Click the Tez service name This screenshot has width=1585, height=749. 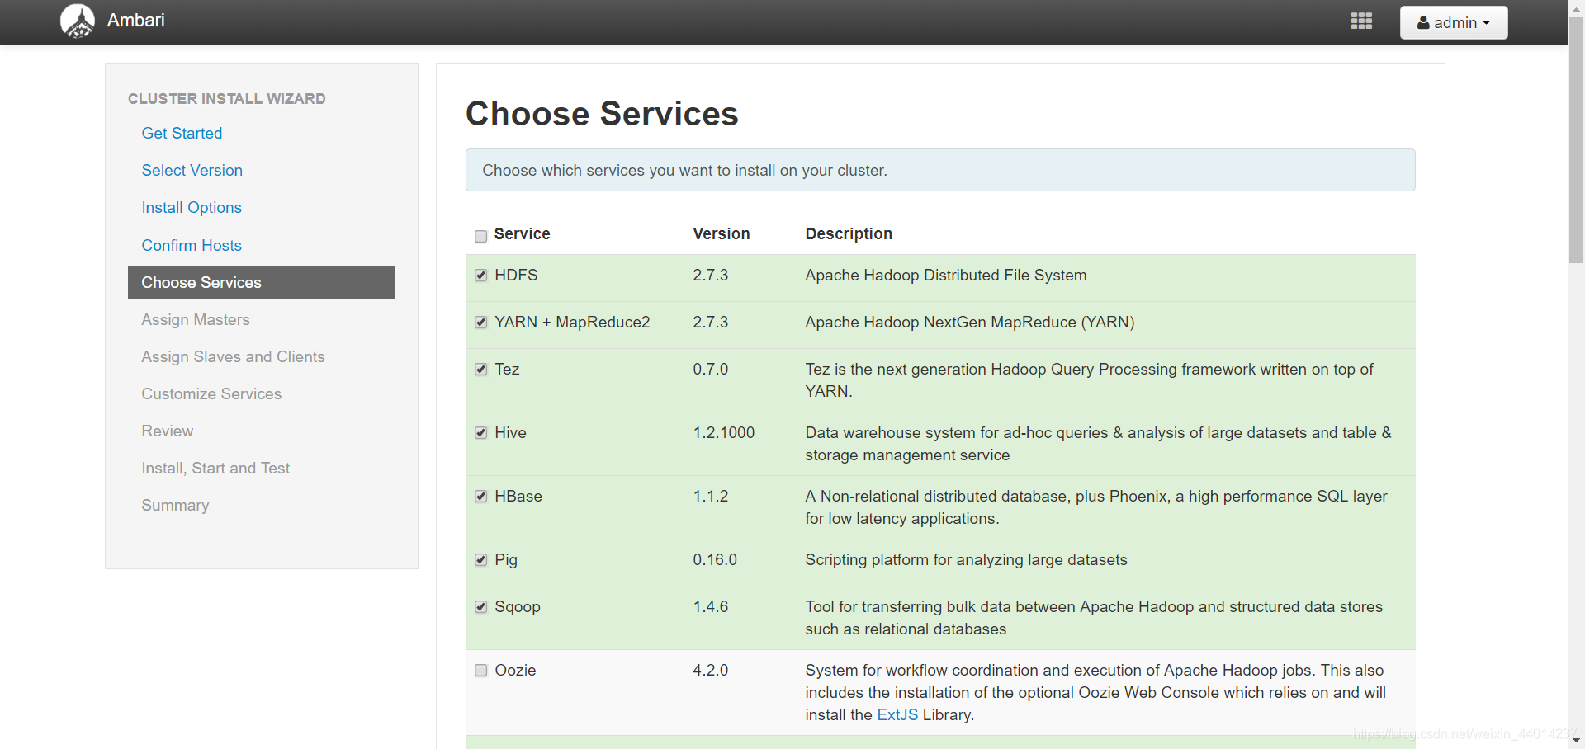507,369
